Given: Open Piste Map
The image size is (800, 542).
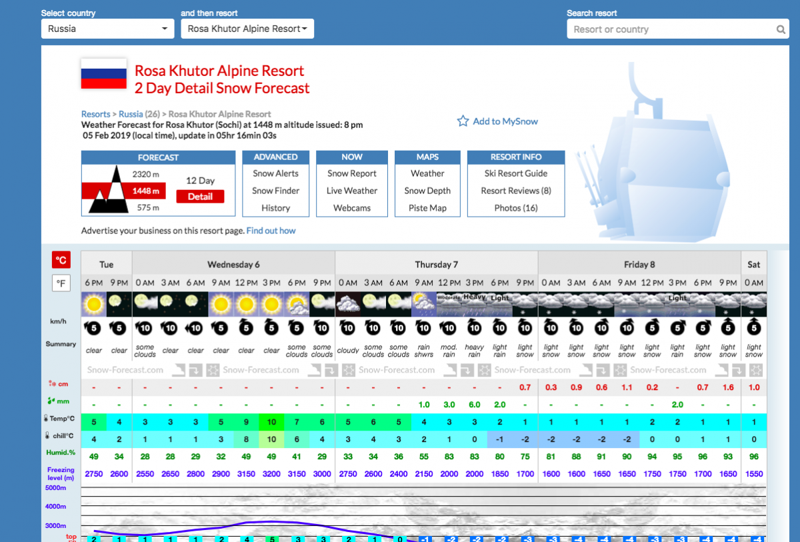Looking at the screenshot, I should coord(427,208).
